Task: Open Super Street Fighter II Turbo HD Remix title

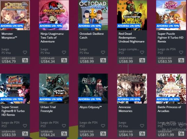Action: pyautogui.click(x=13, y=111)
